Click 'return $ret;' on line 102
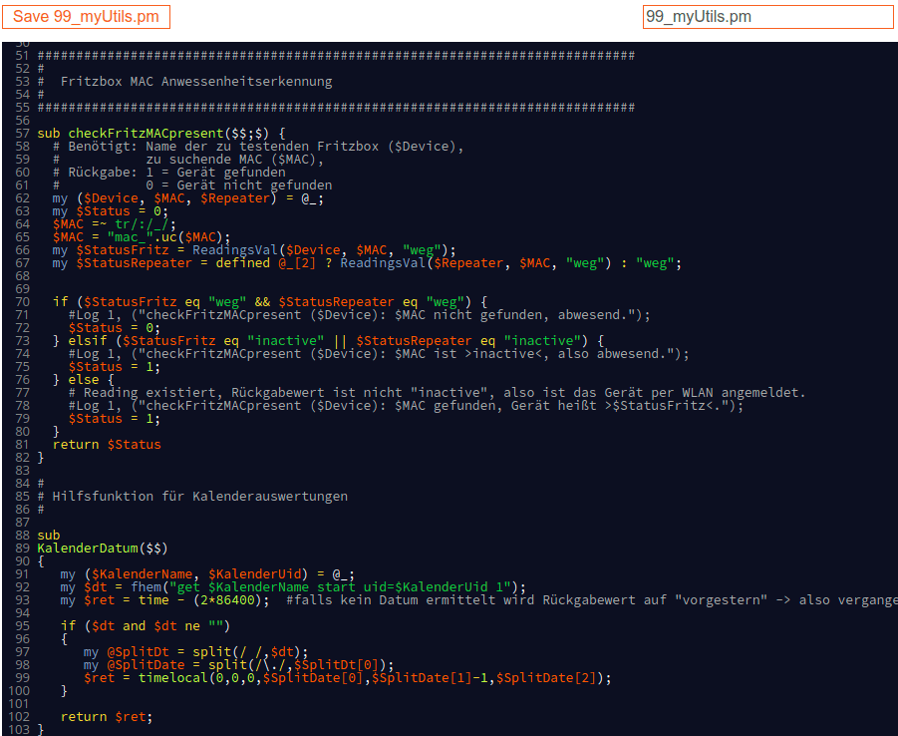Screen dimensions: 898x736 107,717
